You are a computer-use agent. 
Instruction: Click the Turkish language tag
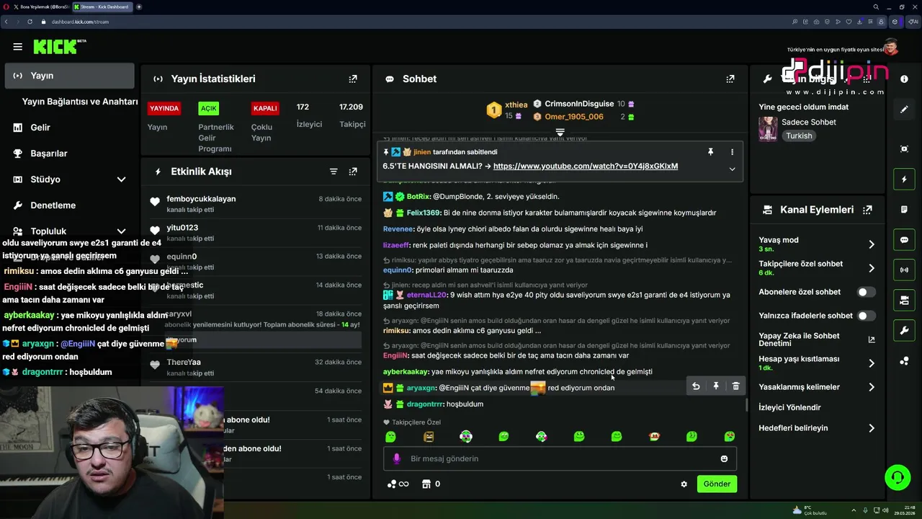click(x=799, y=136)
